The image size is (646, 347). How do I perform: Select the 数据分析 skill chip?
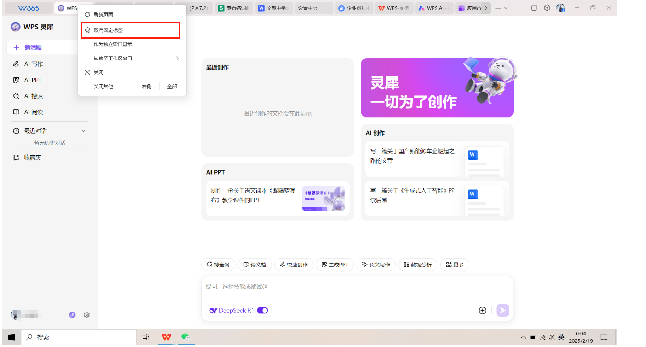(417, 265)
